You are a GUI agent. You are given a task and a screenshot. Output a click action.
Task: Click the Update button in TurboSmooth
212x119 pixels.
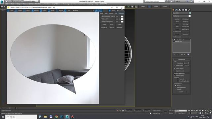[181, 92]
